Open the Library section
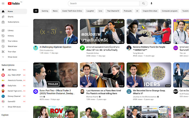189x118 pixels. pyautogui.click(x=11, y=30)
